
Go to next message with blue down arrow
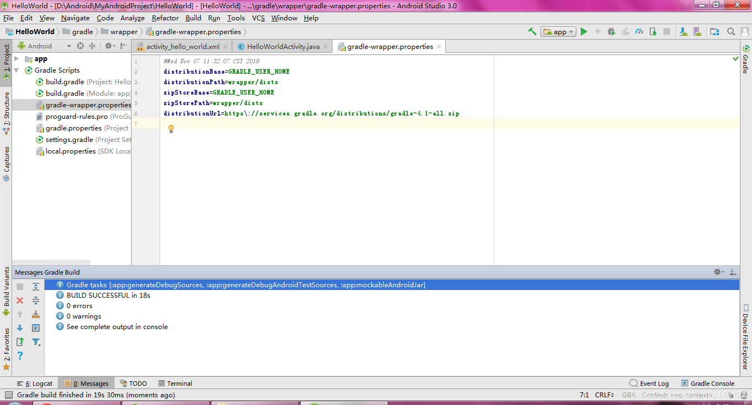[20, 328]
